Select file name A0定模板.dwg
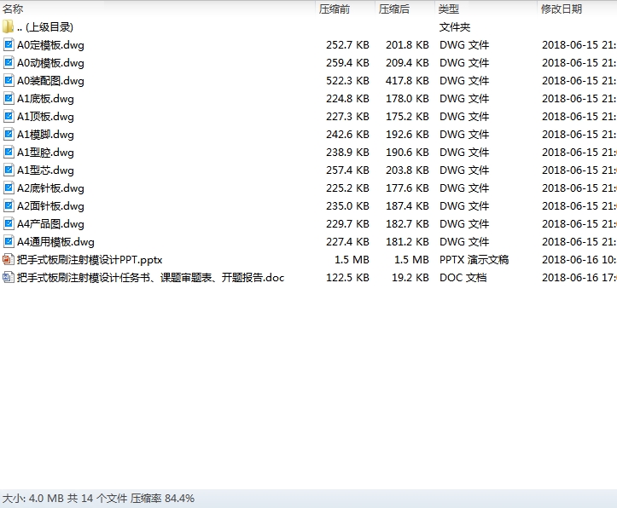 (x=50, y=45)
